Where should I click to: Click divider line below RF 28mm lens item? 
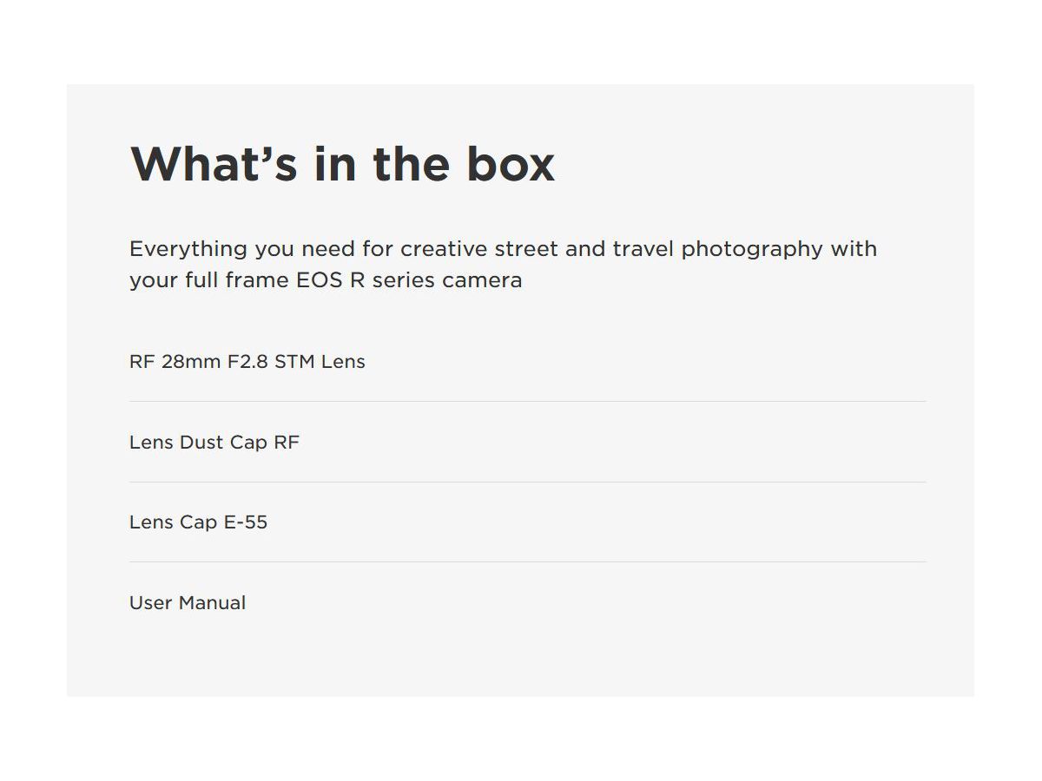pyautogui.click(x=528, y=402)
